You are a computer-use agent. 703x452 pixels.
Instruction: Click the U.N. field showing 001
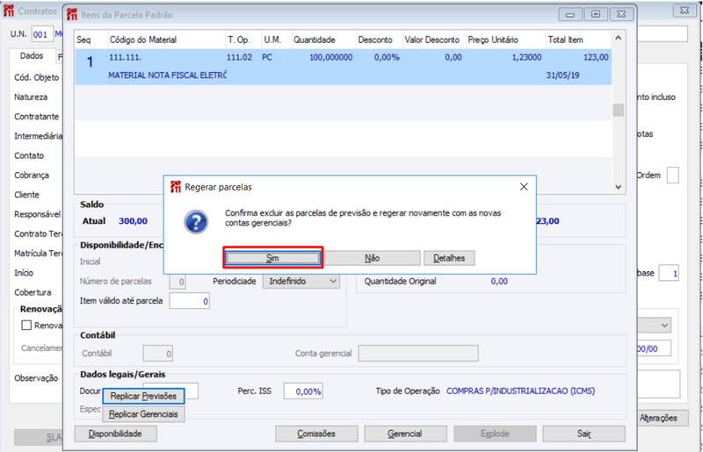tap(40, 34)
